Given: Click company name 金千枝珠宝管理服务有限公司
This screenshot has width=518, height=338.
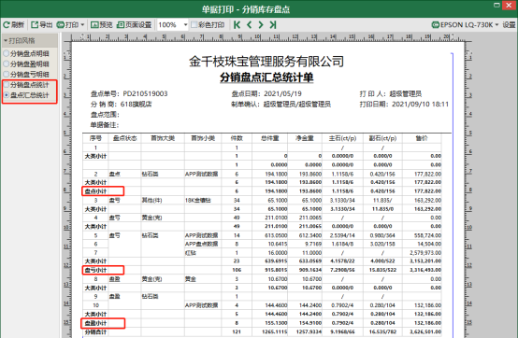Looking at the screenshot, I should tap(266, 62).
